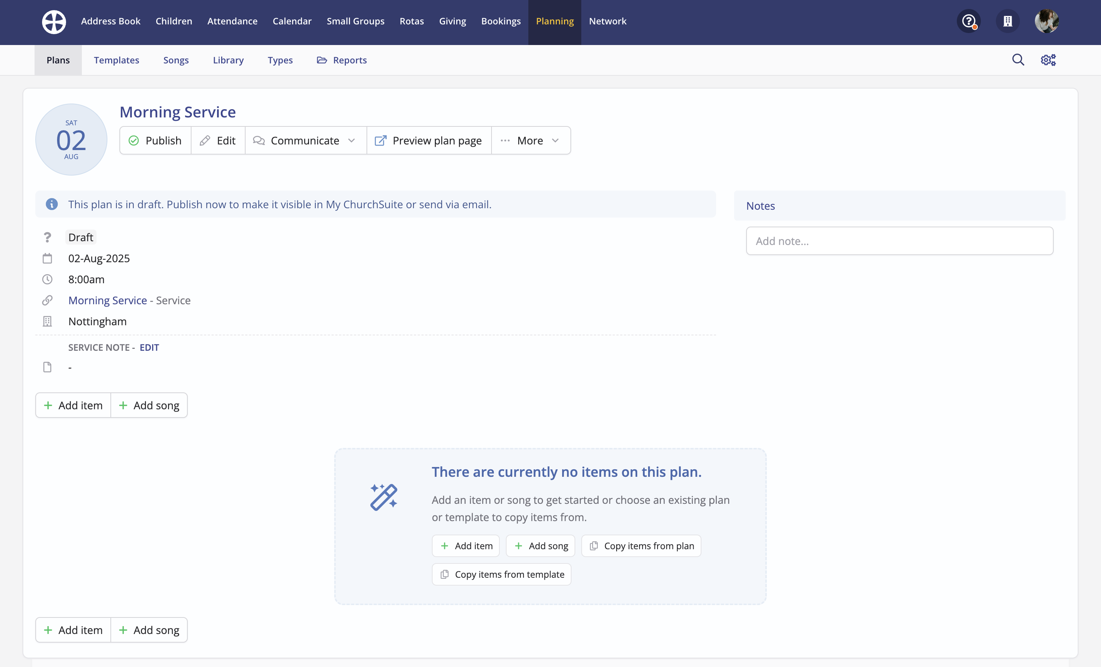Image resolution: width=1101 pixels, height=667 pixels.
Task: Click the Add note input field
Action: point(899,241)
